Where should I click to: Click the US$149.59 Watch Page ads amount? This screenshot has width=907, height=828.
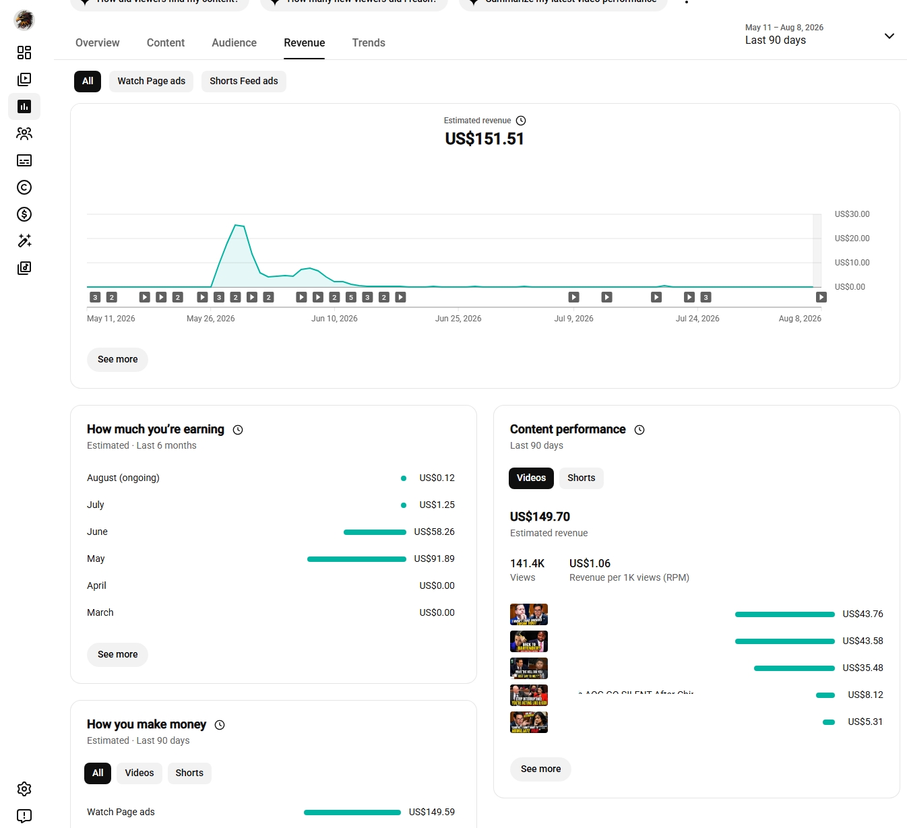(x=432, y=812)
